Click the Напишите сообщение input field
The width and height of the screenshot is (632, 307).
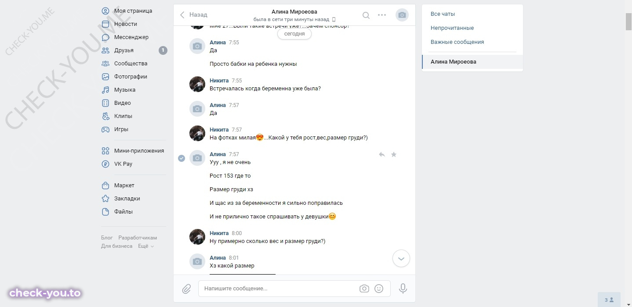tap(279, 289)
